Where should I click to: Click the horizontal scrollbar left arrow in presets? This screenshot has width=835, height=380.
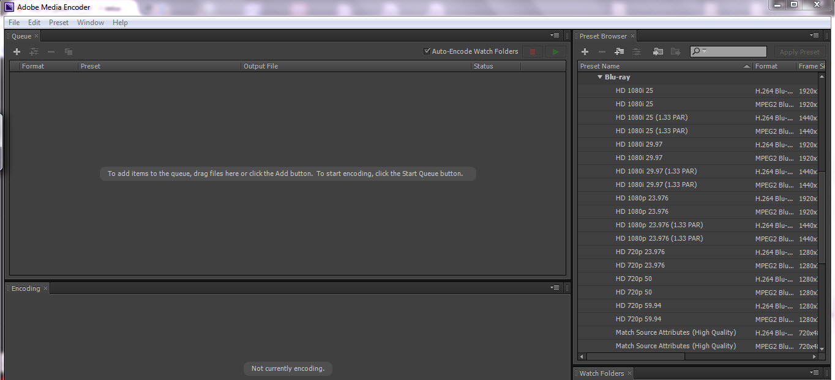point(582,356)
